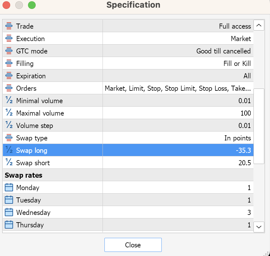
Task: Click the green macOS zoom button
Action: 32,5
